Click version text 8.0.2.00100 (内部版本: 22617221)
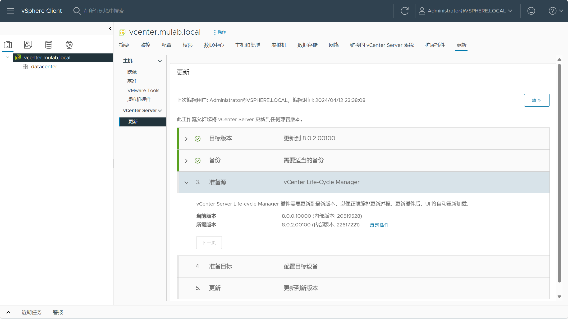Image resolution: width=568 pixels, height=319 pixels. tap(320, 225)
